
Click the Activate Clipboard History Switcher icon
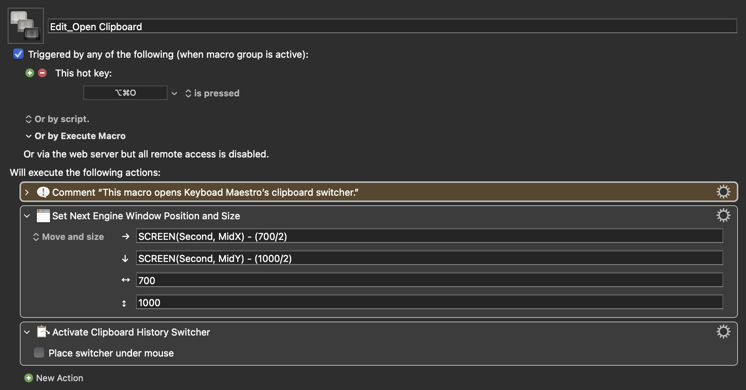(43, 332)
